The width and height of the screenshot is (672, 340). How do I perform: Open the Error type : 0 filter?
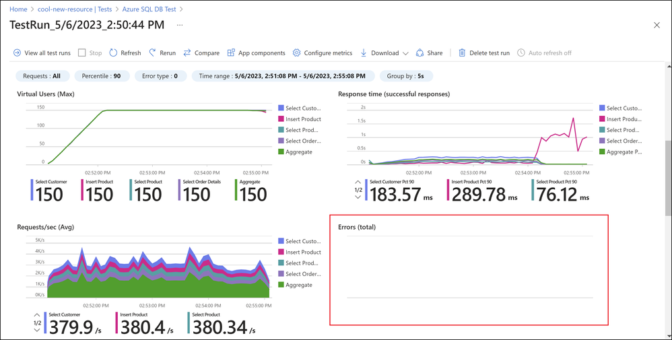point(161,76)
